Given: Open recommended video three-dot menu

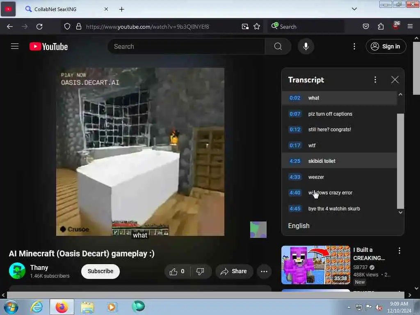Looking at the screenshot, I should (399, 251).
